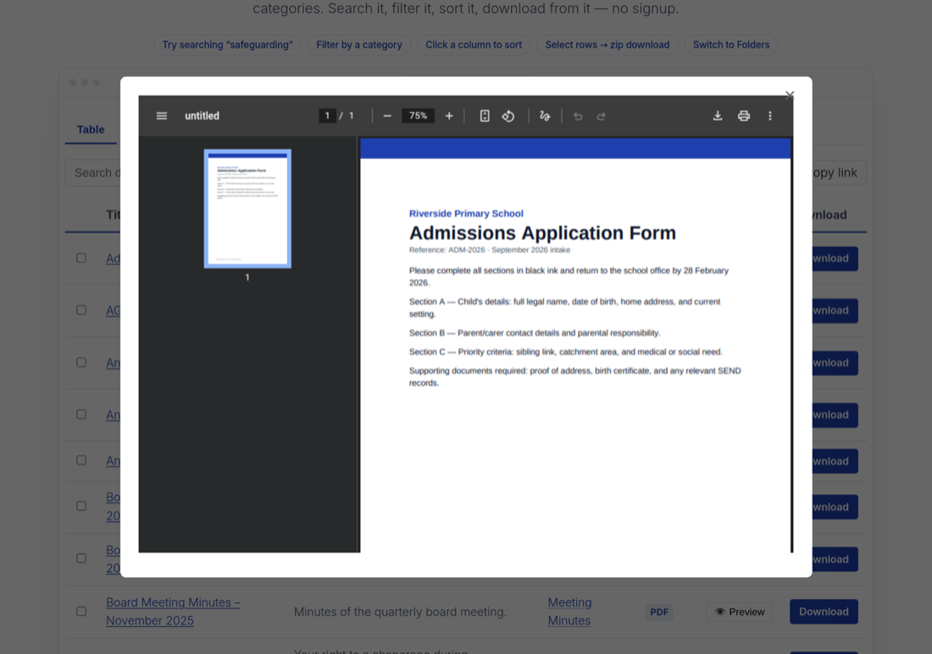The height and width of the screenshot is (654, 932).
Task: Select the draw annotation tool
Action: click(x=545, y=116)
